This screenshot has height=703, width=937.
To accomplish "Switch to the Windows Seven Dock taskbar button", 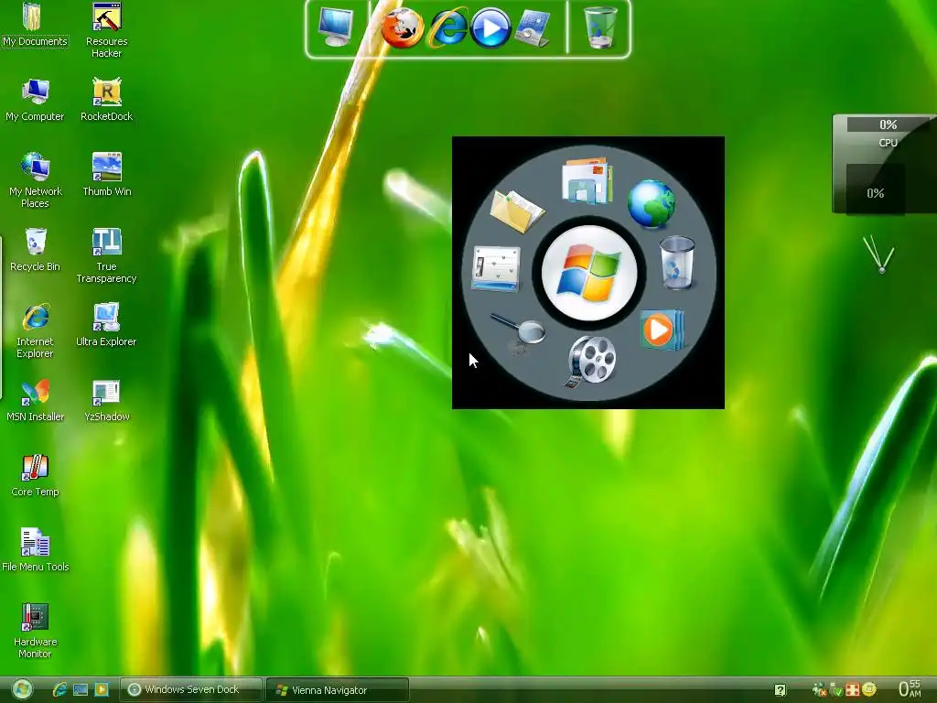I will [191, 689].
